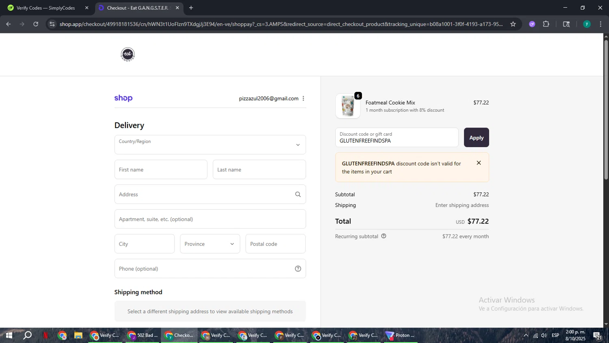Open the browser extensions puzzle icon
This screenshot has width=609, height=343.
pyautogui.click(x=546, y=24)
